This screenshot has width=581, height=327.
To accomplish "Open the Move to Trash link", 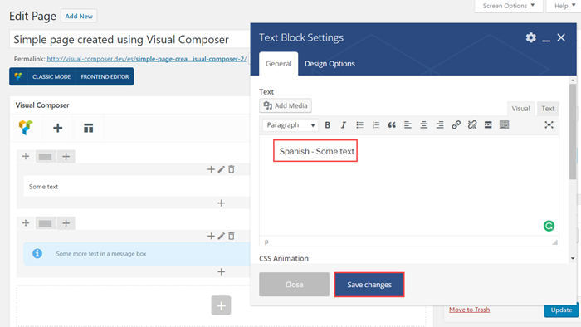I will (469, 310).
